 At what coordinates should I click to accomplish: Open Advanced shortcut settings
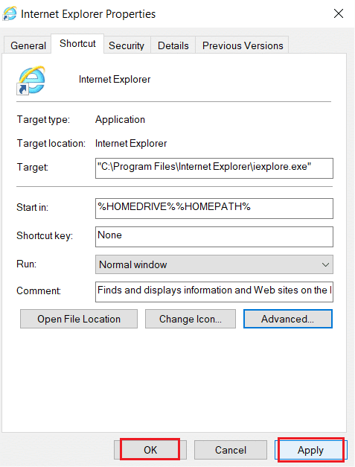tap(288, 319)
